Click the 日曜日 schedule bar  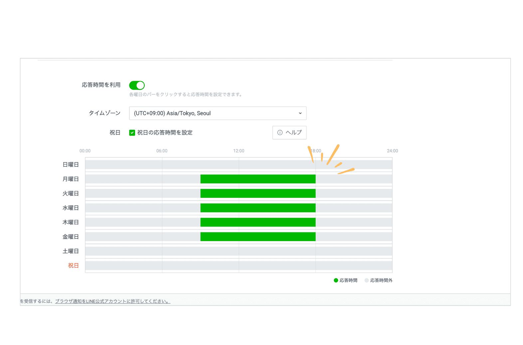click(239, 165)
